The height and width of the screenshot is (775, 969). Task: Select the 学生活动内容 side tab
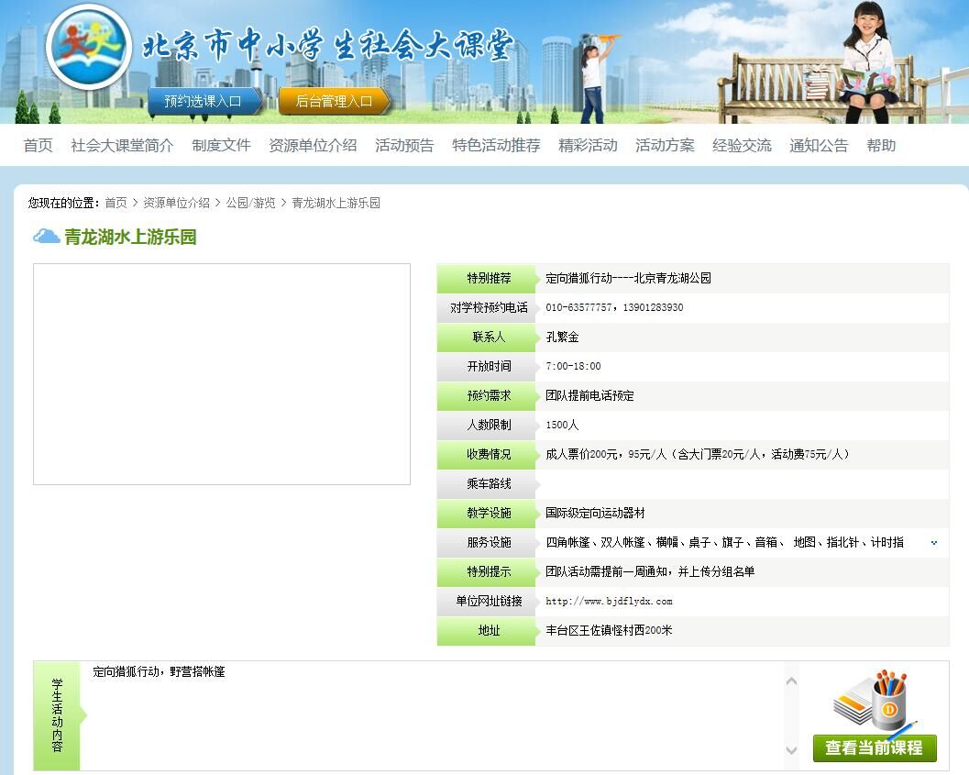click(57, 715)
